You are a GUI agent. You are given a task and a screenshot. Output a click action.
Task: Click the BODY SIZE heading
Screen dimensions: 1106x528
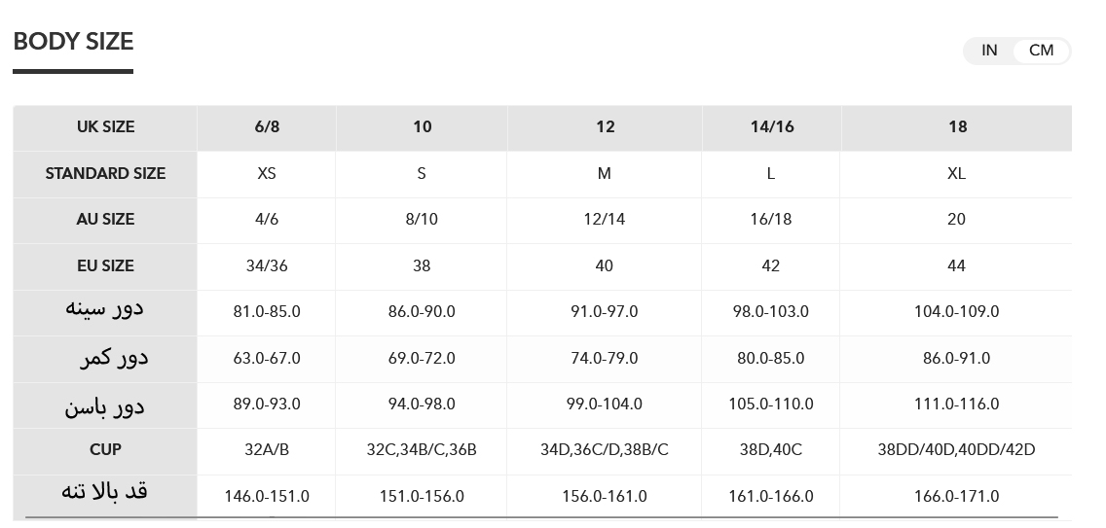point(73,42)
